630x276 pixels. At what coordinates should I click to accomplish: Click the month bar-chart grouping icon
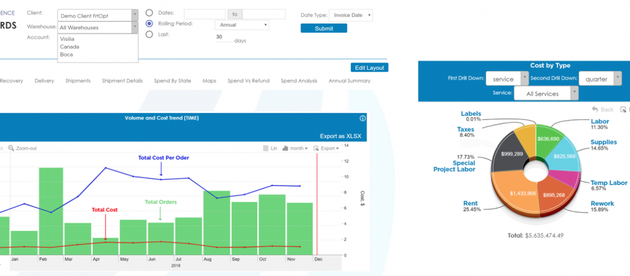point(285,148)
